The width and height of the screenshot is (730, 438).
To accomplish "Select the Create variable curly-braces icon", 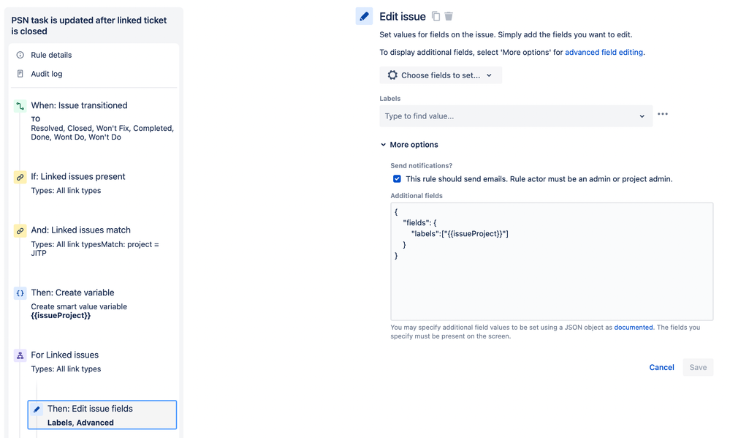I will tap(20, 292).
